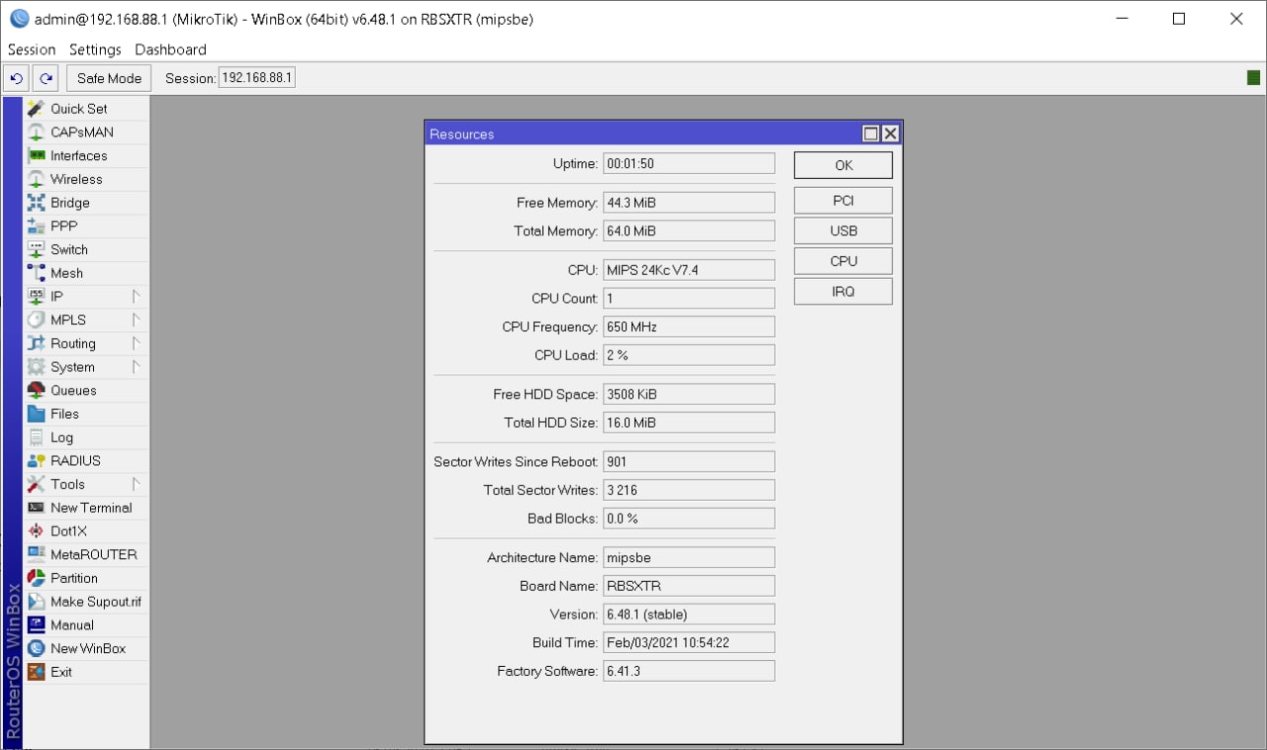Screen dimensions: 1267x750
Task: Open the Mesh menu icon
Action: [36, 273]
